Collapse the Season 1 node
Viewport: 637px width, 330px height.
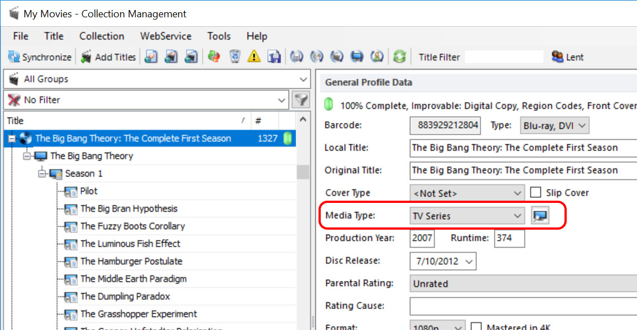click(42, 174)
